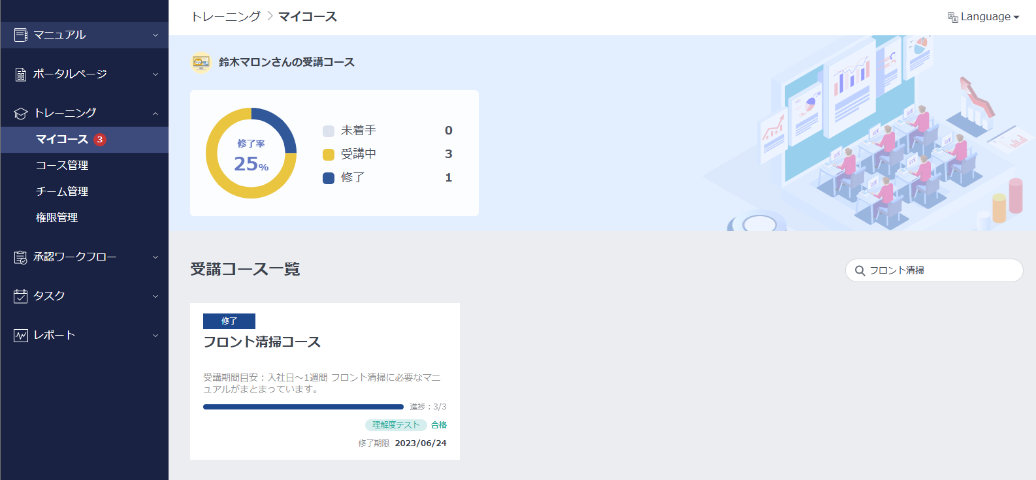Image resolution: width=1036 pixels, height=480 pixels.
Task: Click the Task calendar icon
Action: point(21,296)
